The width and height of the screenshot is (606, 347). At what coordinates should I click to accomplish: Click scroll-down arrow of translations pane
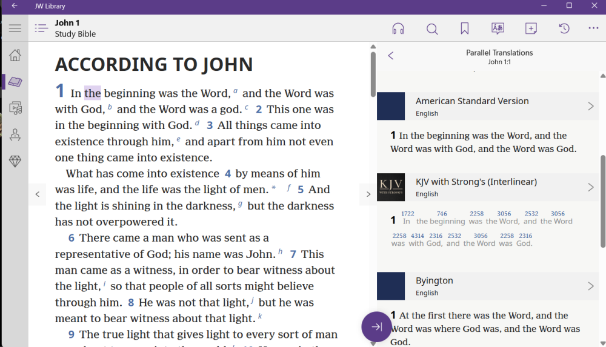pyautogui.click(x=603, y=343)
